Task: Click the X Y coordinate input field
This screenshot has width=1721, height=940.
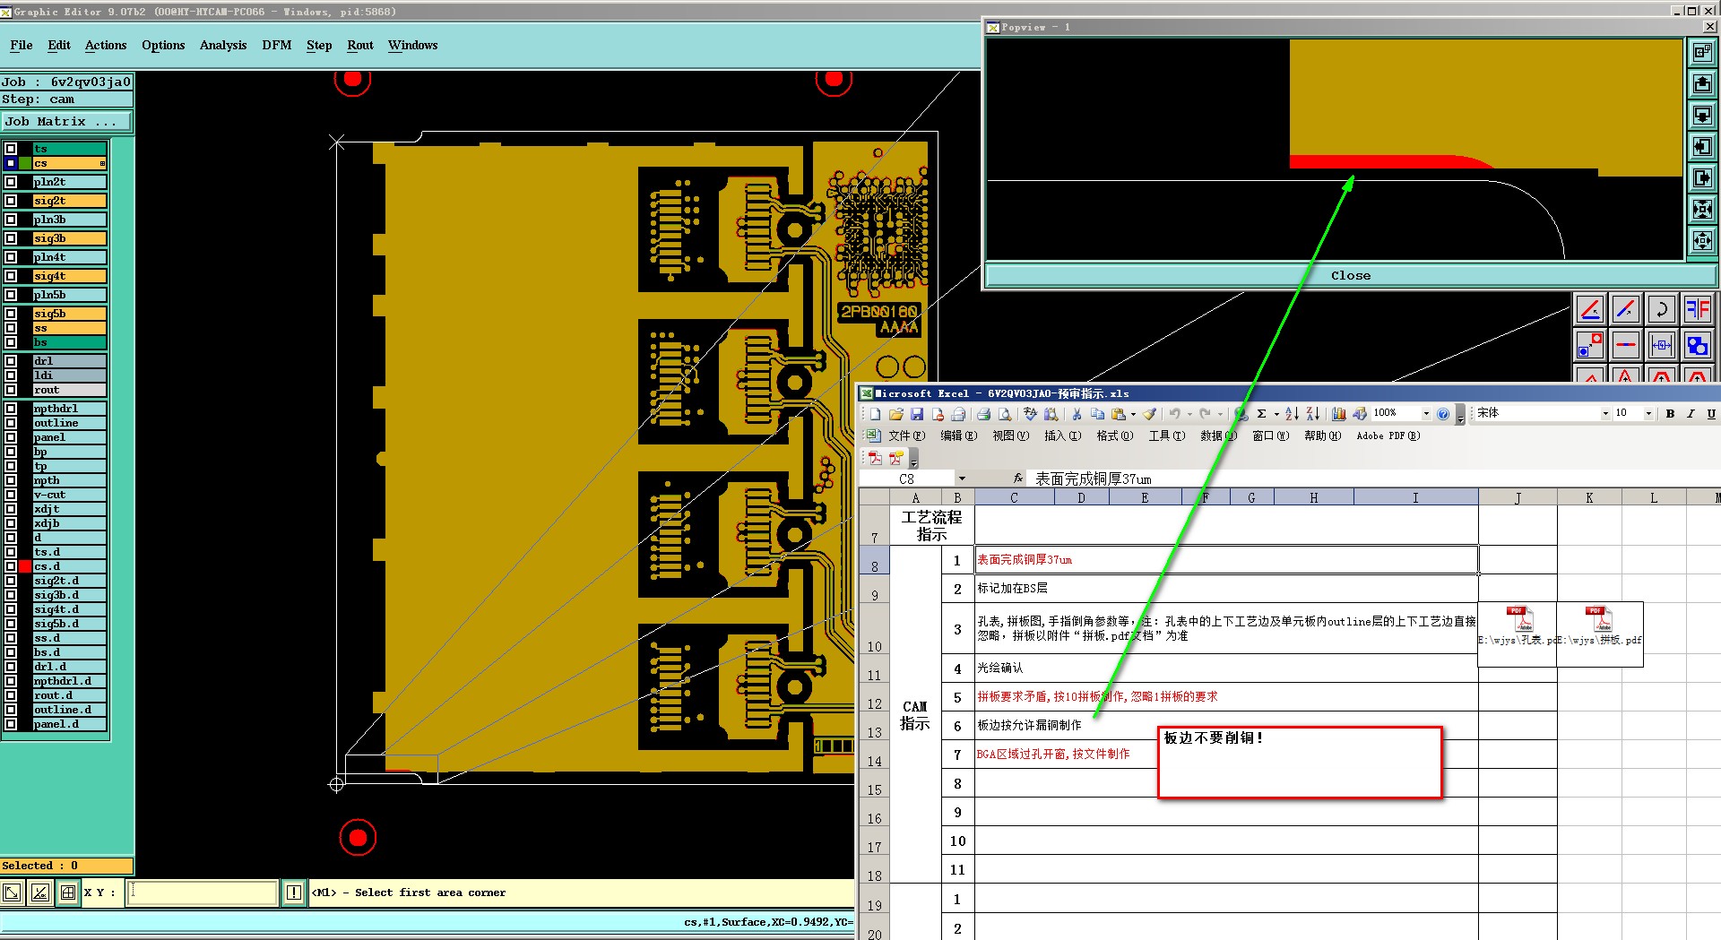Action: (x=203, y=893)
